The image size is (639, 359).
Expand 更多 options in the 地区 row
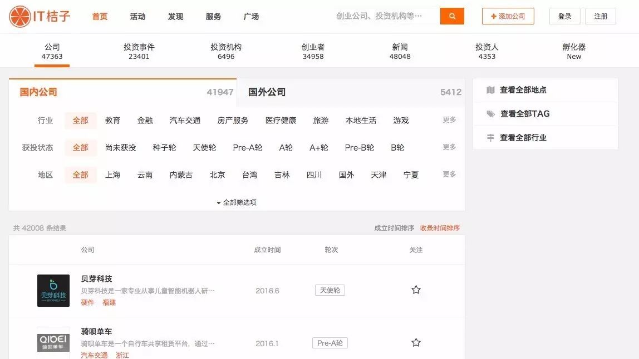coord(449,174)
